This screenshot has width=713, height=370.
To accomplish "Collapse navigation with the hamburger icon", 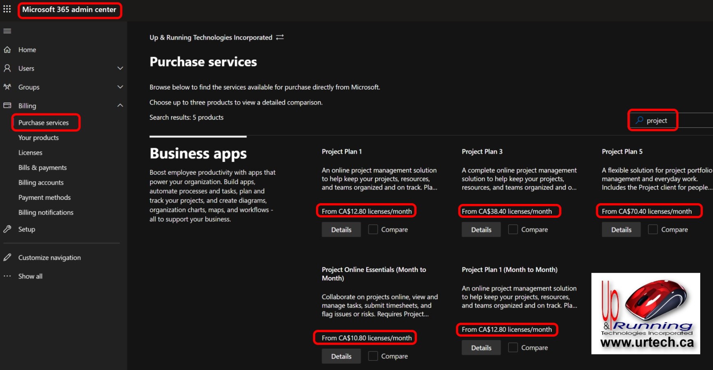I will click(x=7, y=31).
